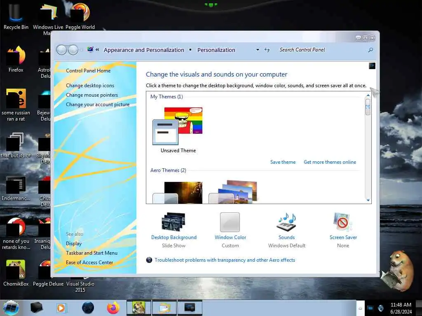422x316 pixels.
Task: Select ChomikBox desktop icon
Action: 16,273
